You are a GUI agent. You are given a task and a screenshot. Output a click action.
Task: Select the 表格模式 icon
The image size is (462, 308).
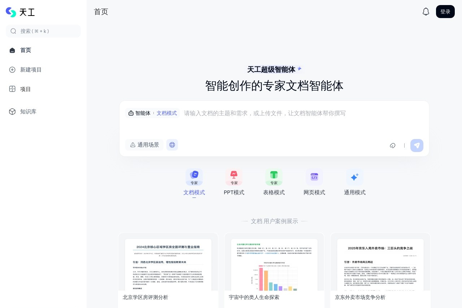[274, 177]
